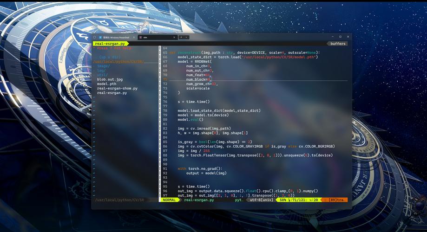Close the Windows PowerShell tab
This screenshot has height=232, width=427.
134,37
